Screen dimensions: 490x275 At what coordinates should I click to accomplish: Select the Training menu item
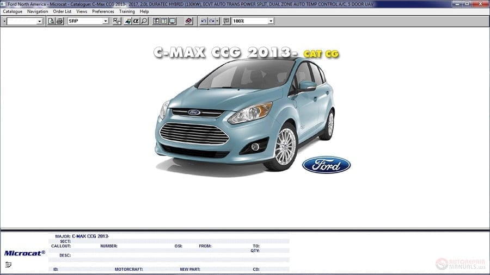(x=127, y=11)
